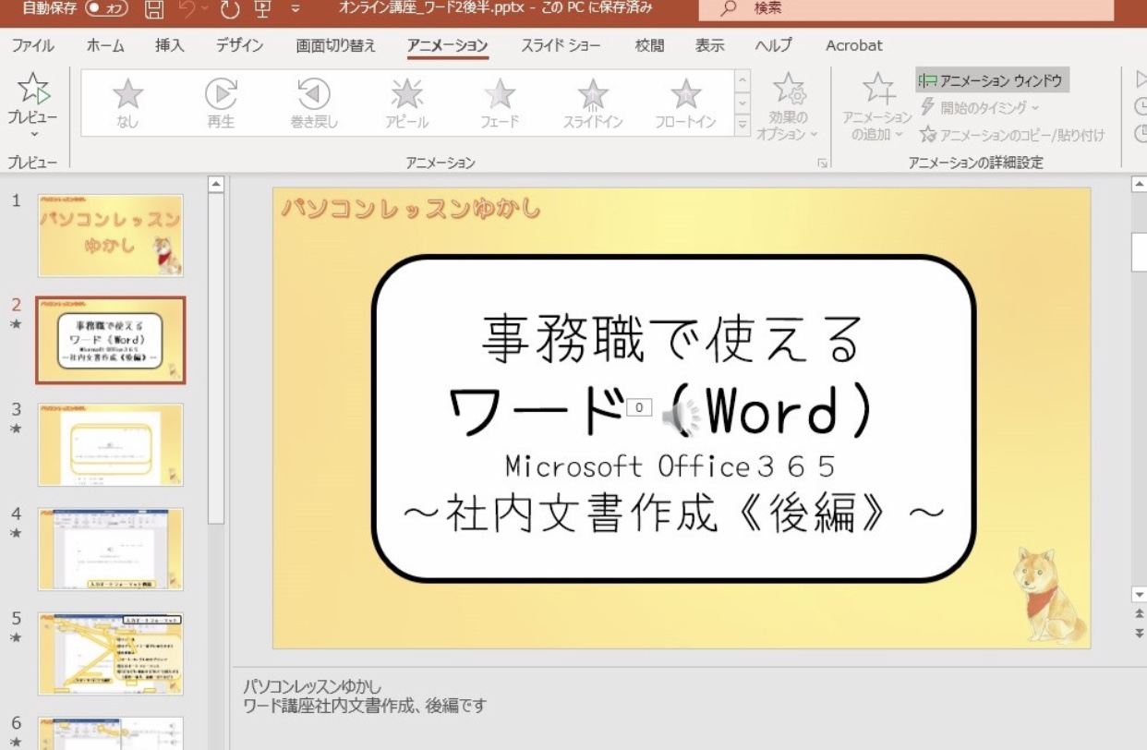Select slide 1 thumbnail
This screenshot has width=1147, height=750.
point(111,236)
